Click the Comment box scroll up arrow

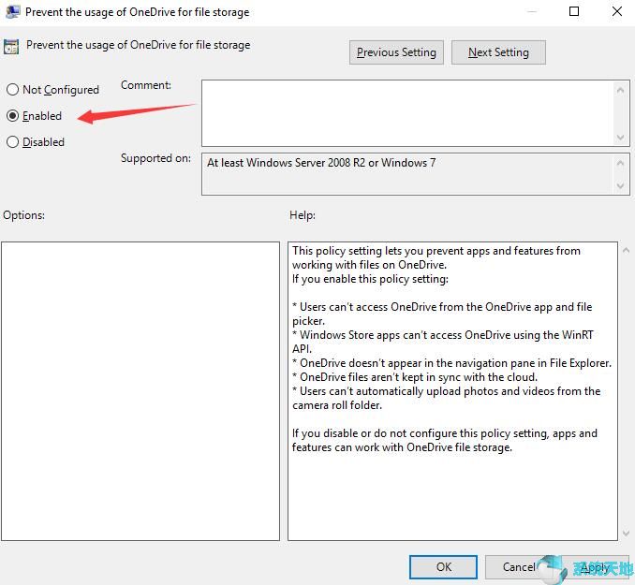(620, 90)
